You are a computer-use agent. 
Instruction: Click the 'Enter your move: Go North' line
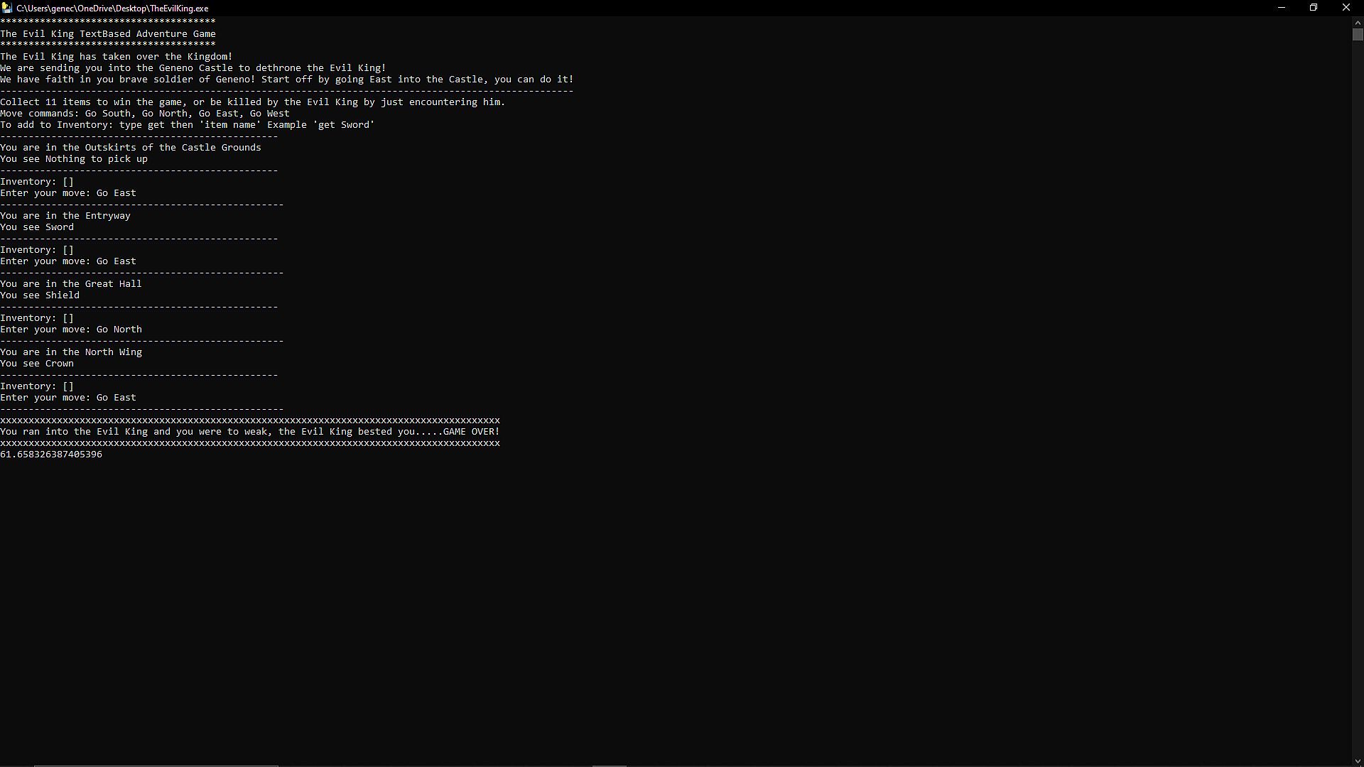[x=71, y=330]
